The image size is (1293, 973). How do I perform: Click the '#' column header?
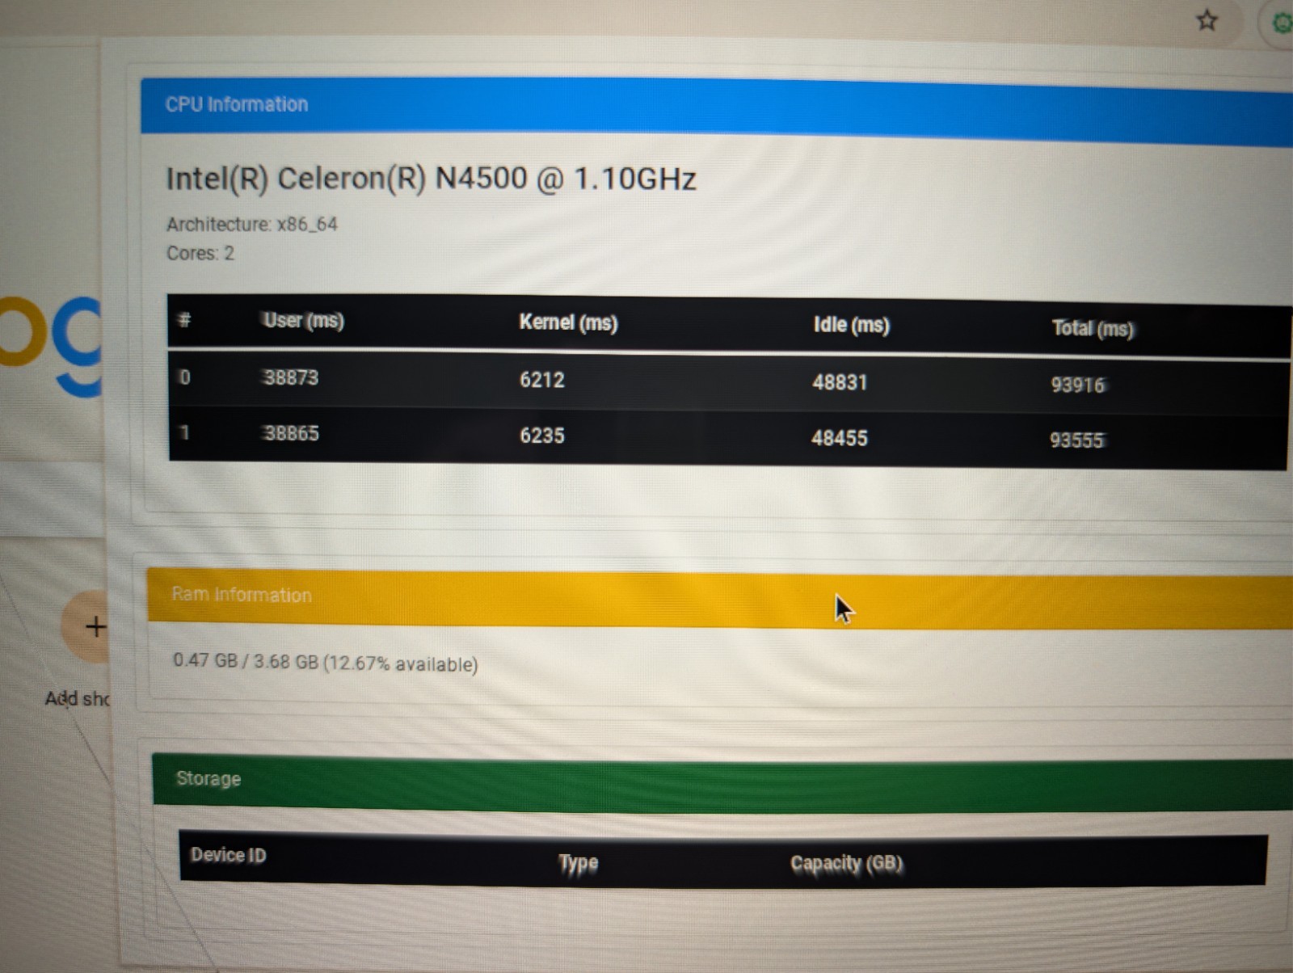[184, 319]
